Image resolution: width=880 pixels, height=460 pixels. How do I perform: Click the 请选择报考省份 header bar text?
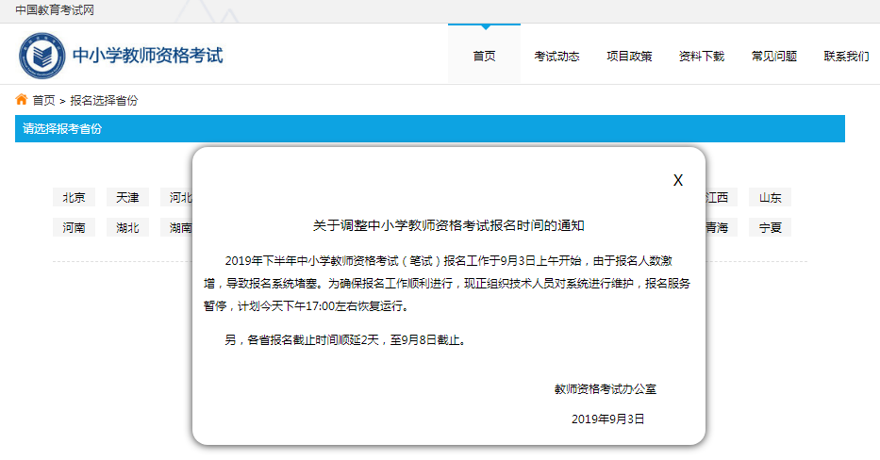[62, 128]
